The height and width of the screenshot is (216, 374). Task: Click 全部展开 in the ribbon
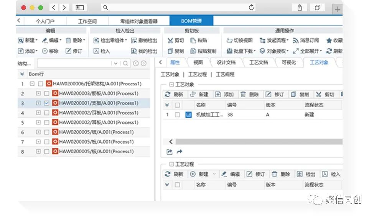[307, 51]
